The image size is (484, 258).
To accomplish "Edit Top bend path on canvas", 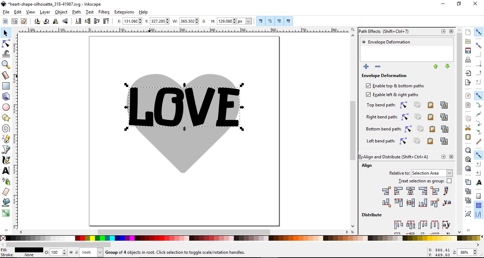I will point(404,105).
